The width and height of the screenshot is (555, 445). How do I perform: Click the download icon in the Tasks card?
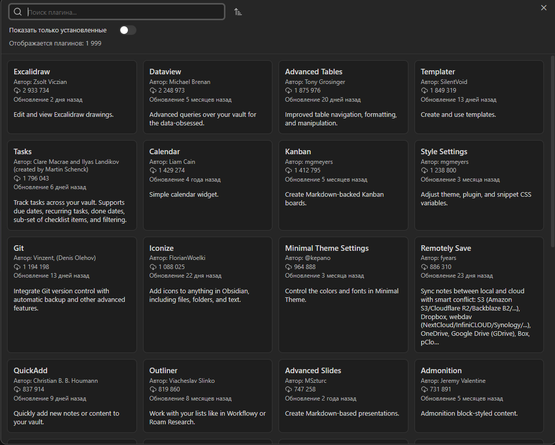click(x=17, y=179)
